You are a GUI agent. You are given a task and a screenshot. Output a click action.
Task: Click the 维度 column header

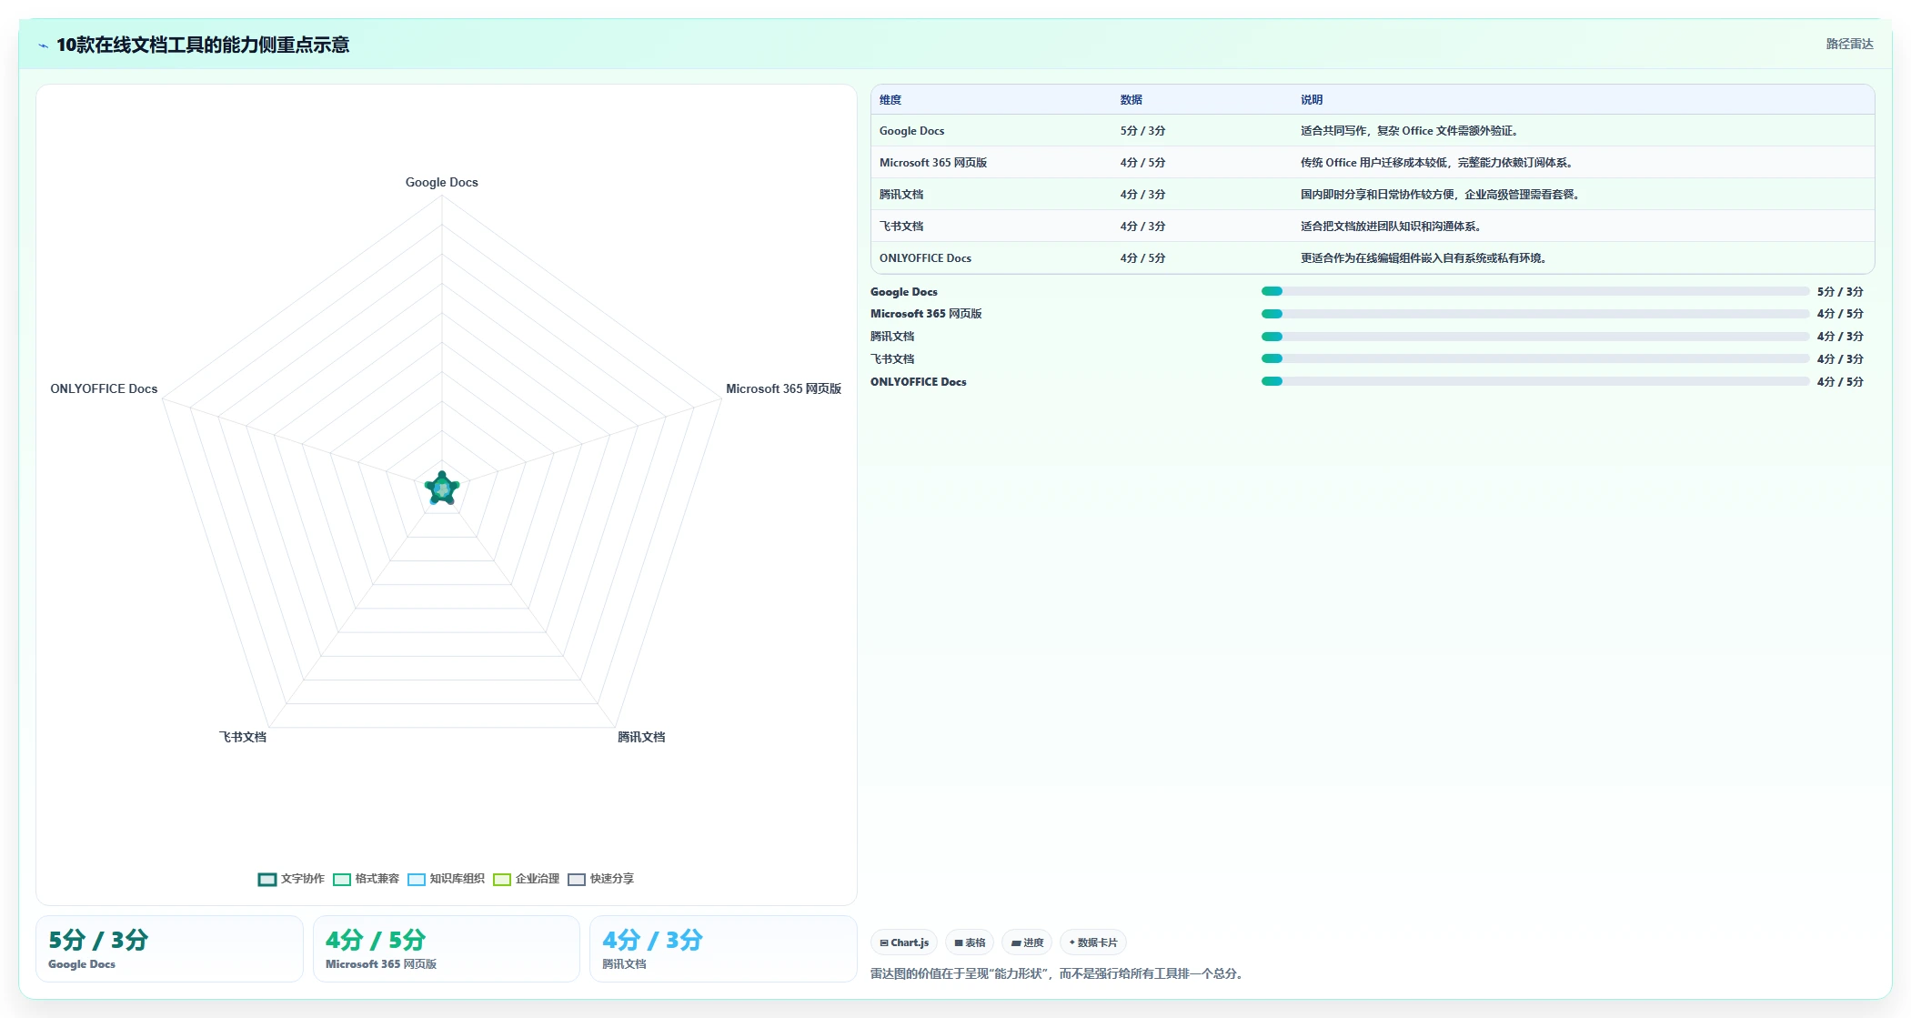coord(890,100)
